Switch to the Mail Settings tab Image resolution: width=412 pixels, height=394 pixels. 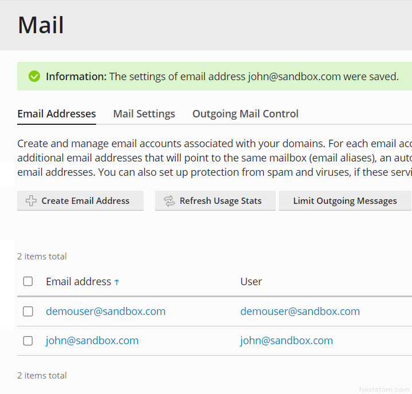144,114
